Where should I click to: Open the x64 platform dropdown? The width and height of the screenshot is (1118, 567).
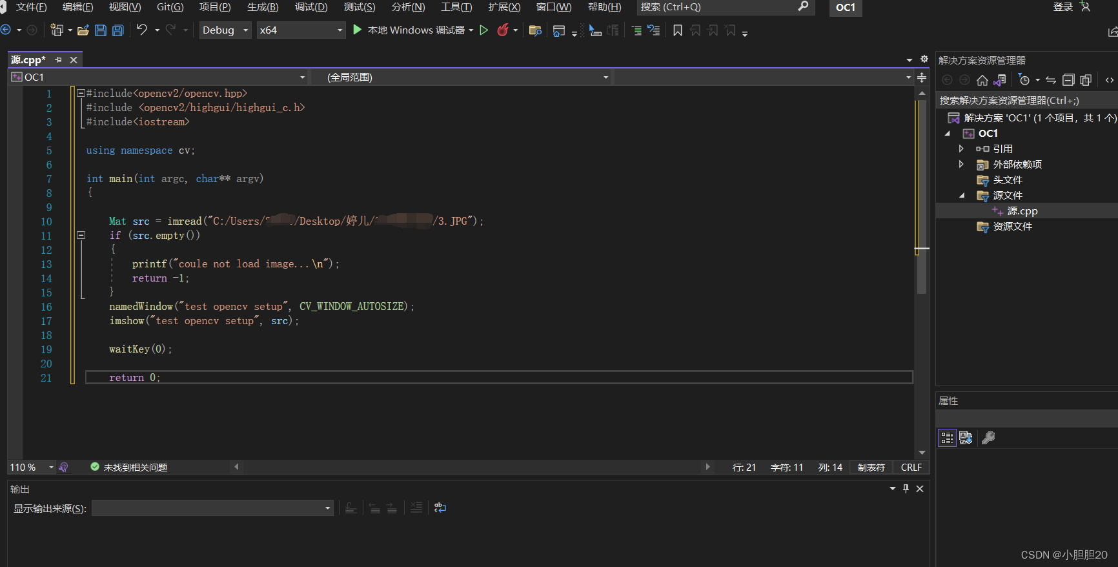[301, 30]
